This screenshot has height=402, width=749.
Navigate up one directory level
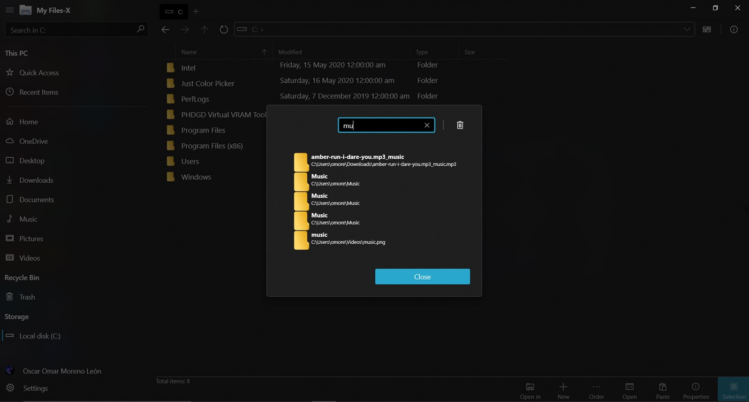tap(204, 29)
